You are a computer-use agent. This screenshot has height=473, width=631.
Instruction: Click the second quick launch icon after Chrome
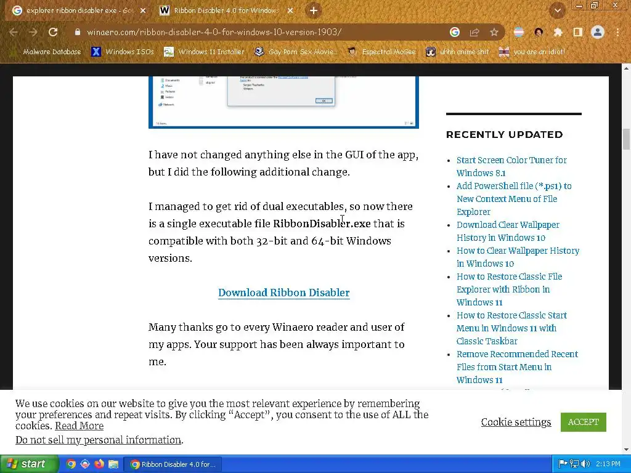coord(85,464)
